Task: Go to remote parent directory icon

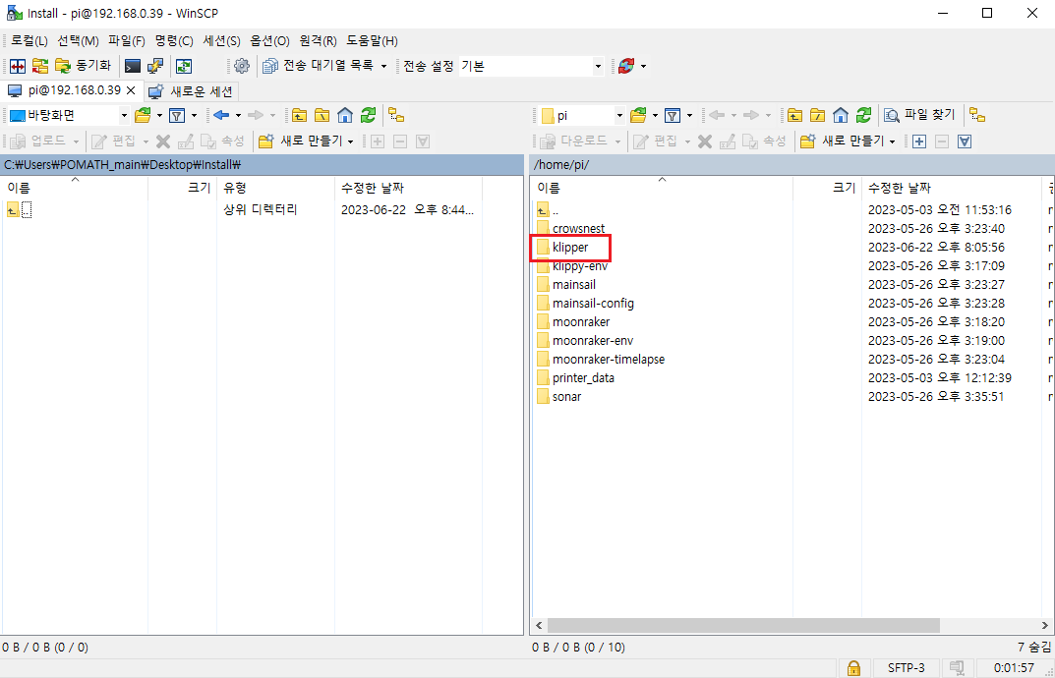Action: (795, 116)
